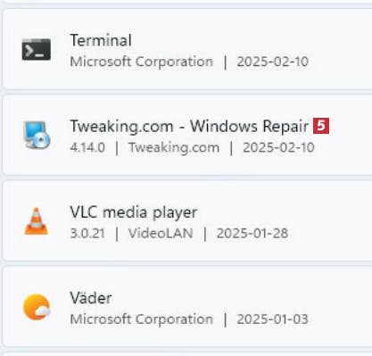Click Microsoft Corporation publisher under Terminal
The image size is (372, 356).
click(x=142, y=62)
